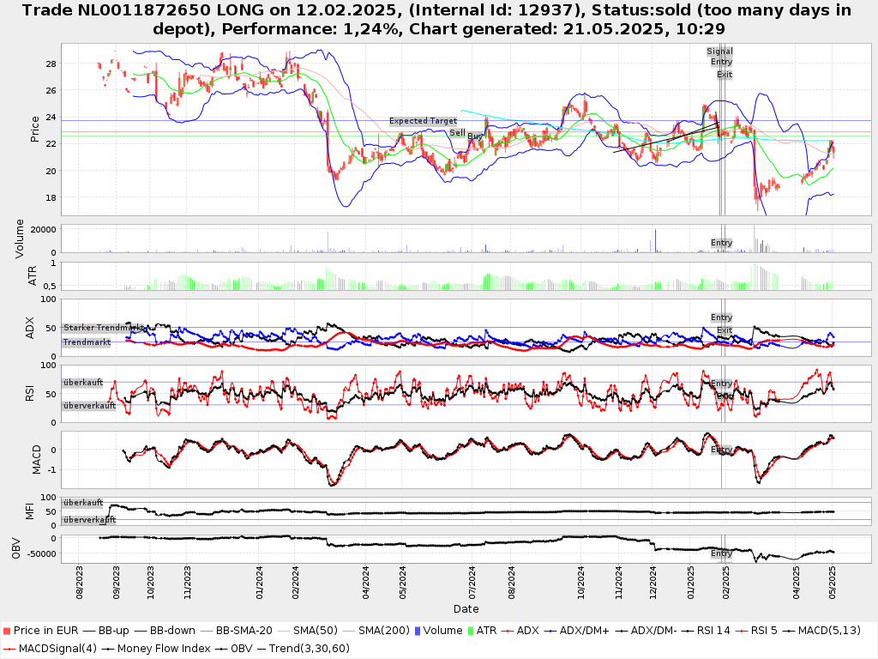Click the Signal marker label above price chart
This screenshot has height=659, width=878.
tap(719, 51)
